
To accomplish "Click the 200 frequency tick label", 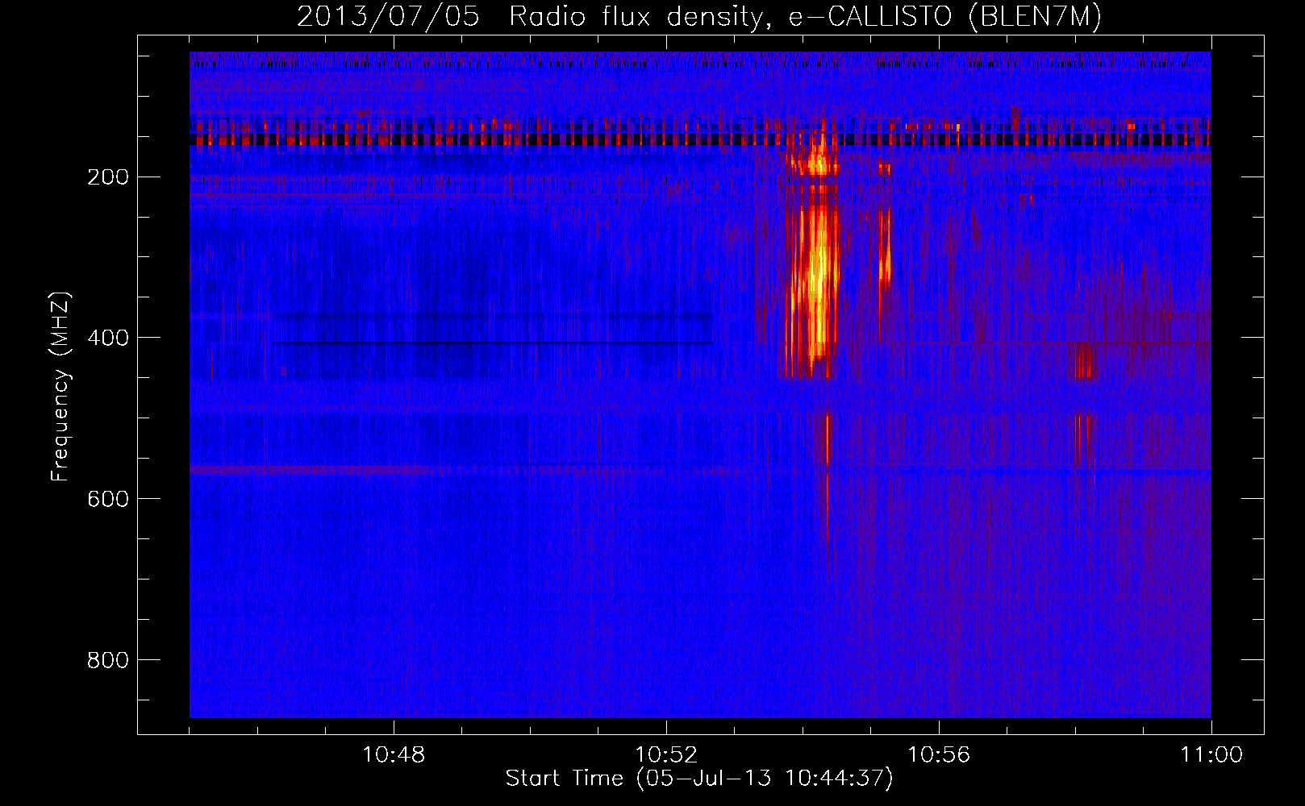I will [x=107, y=177].
